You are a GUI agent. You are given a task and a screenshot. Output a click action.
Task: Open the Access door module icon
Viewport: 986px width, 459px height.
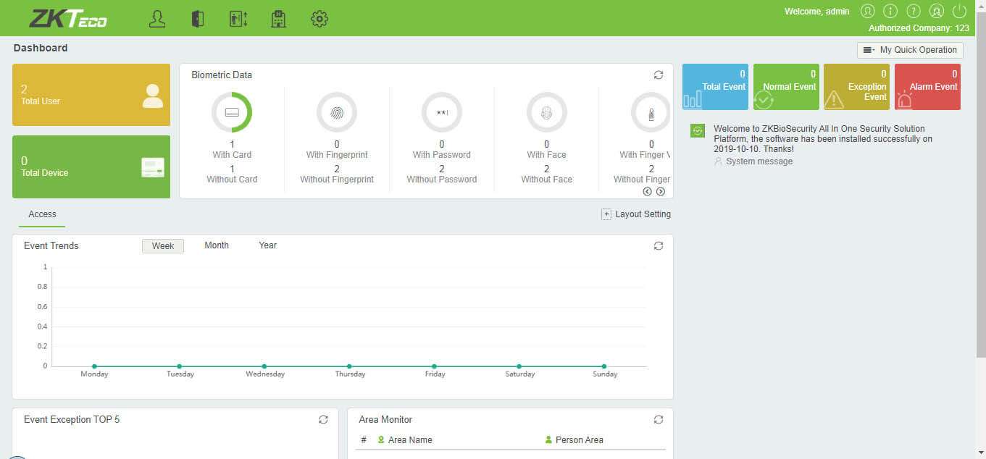tap(197, 19)
